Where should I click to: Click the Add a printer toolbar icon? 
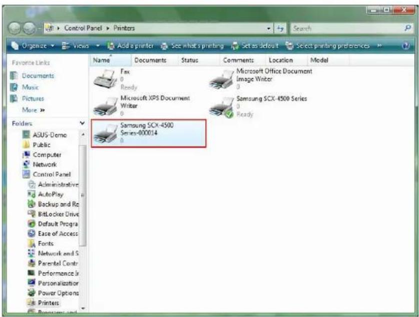click(110, 46)
